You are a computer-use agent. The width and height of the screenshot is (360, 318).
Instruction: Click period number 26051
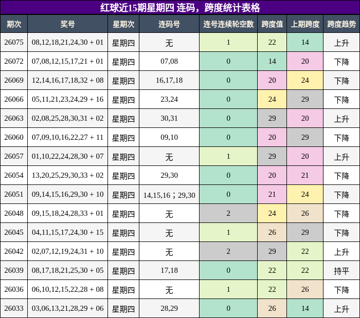14,194
